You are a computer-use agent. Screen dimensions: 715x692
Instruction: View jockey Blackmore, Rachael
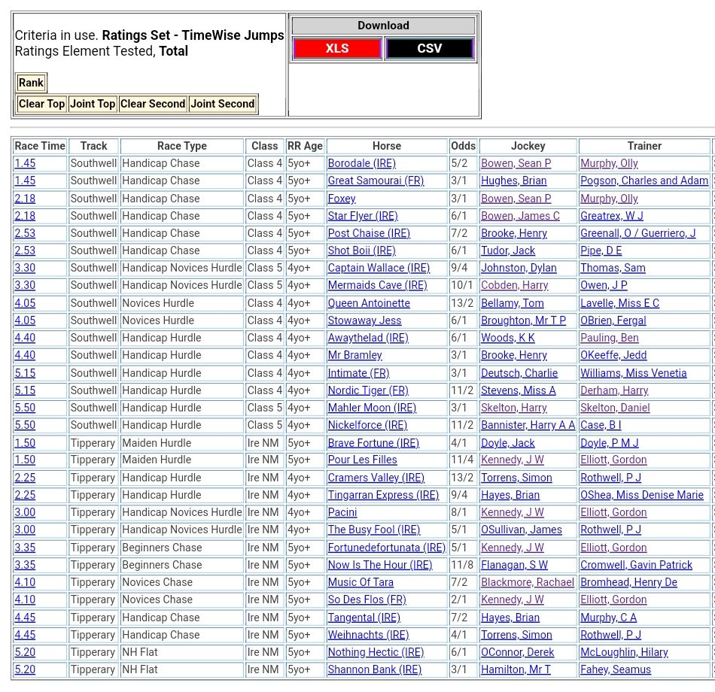pyautogui.click(x=528, y=582)
